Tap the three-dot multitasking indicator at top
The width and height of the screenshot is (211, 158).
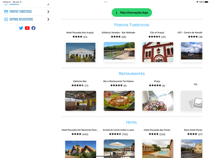coord(105,2)
